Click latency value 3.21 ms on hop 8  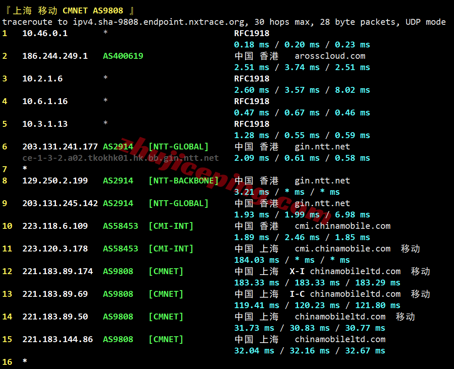tap(252, 192)
